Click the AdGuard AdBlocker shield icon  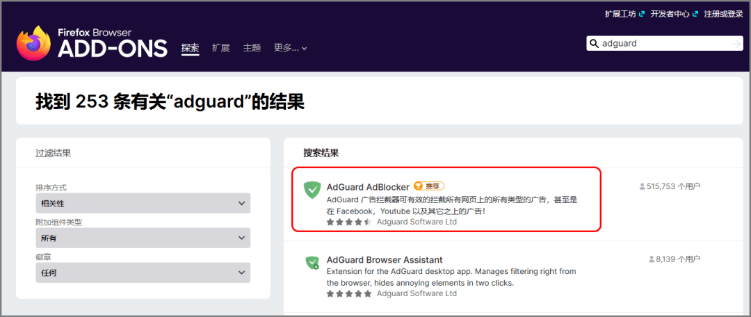[x=312, y=190]
